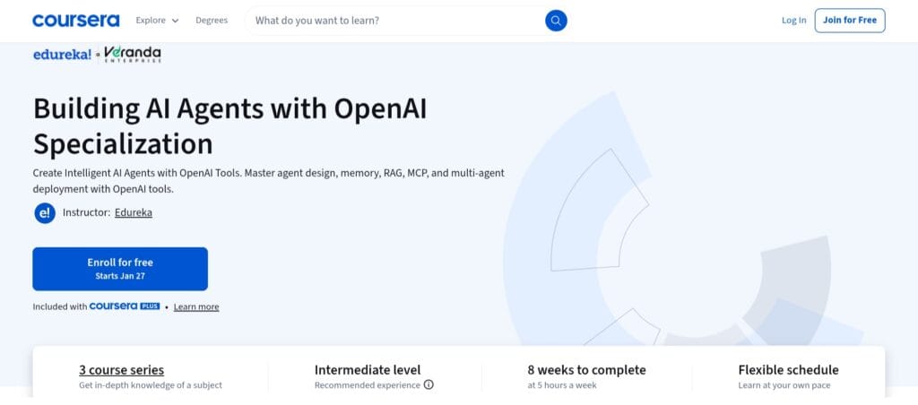The height and width of the screenshot is (405, 918).
Task: Open the Coursera home logo
Action: (76, 21)
